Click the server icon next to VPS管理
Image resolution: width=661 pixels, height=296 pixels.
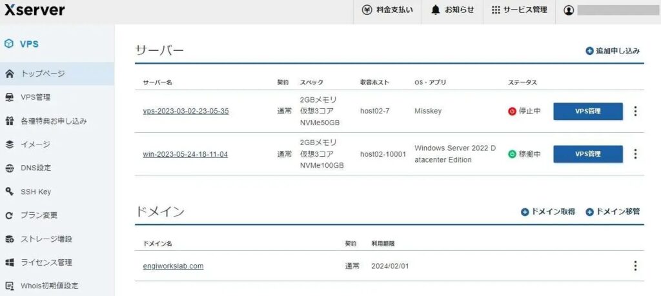(x=9, y=97)
